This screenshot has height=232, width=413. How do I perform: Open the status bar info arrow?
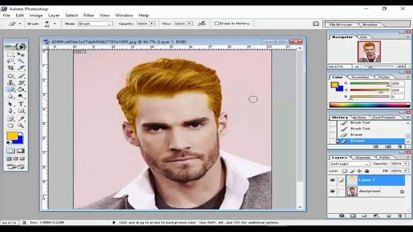coord(114,222)
